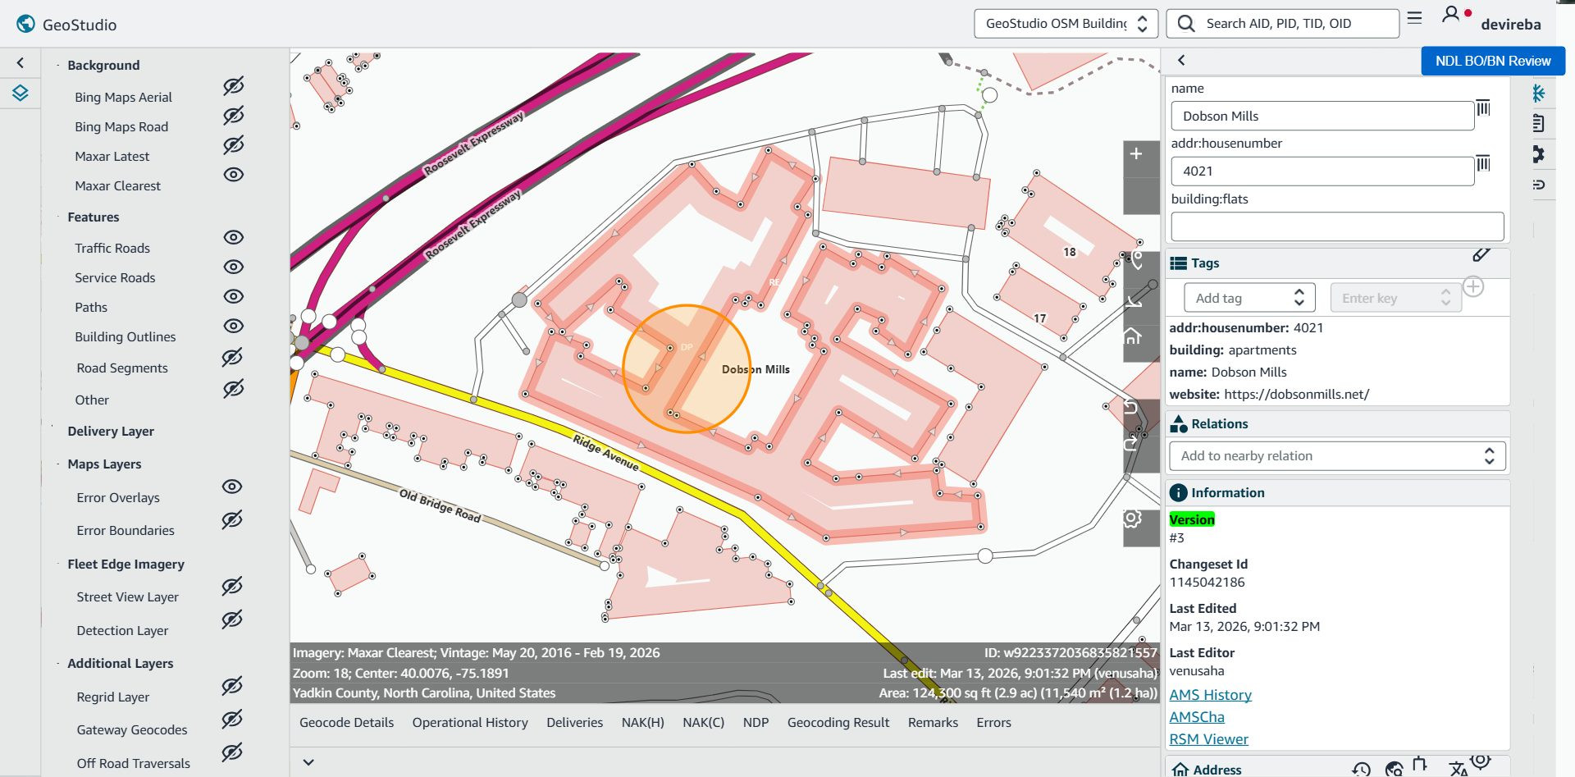Screen dimensions: 1575x777
Task: Show the Street View Layer
Action: (x=232, y=586)
